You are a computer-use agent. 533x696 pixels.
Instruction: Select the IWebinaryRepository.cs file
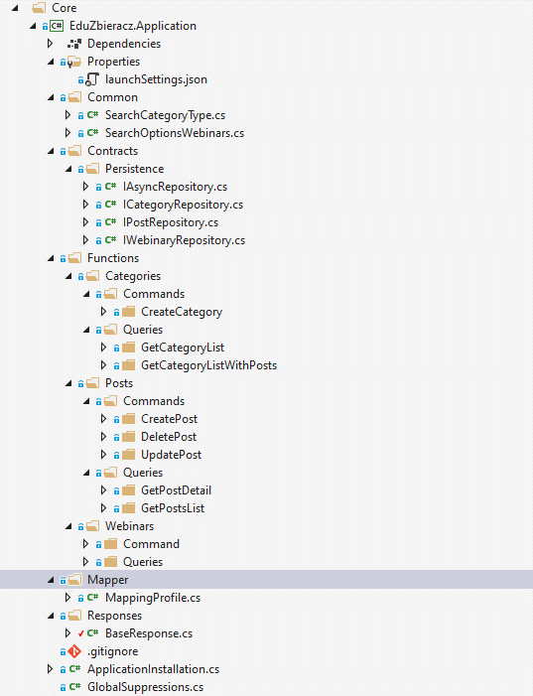184,240
